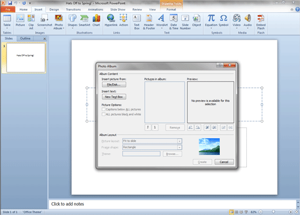Switch to the Outline pane tab
This screenshot has width=300, height=215.
pos(25,38)
